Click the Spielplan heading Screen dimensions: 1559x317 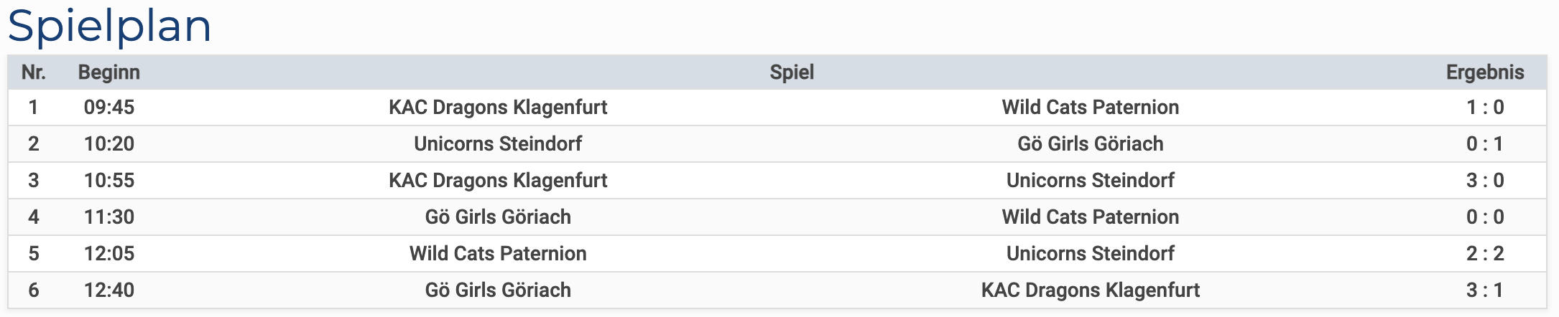click(x=109, y=27)
